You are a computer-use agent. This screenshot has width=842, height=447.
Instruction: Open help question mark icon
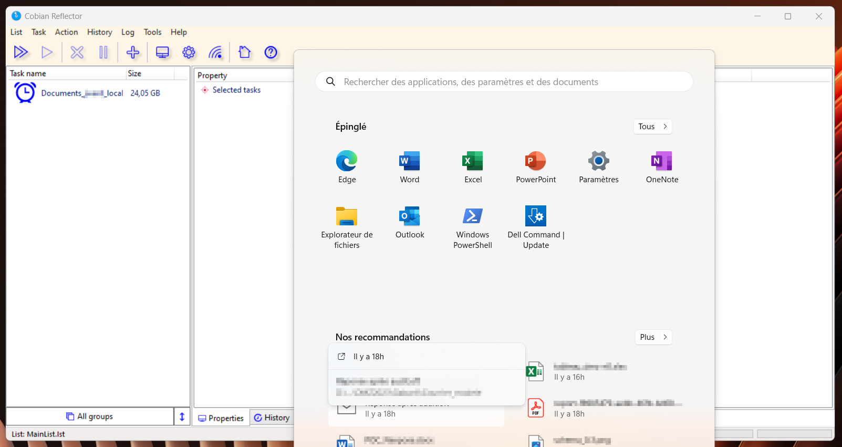tap(271, 52)
